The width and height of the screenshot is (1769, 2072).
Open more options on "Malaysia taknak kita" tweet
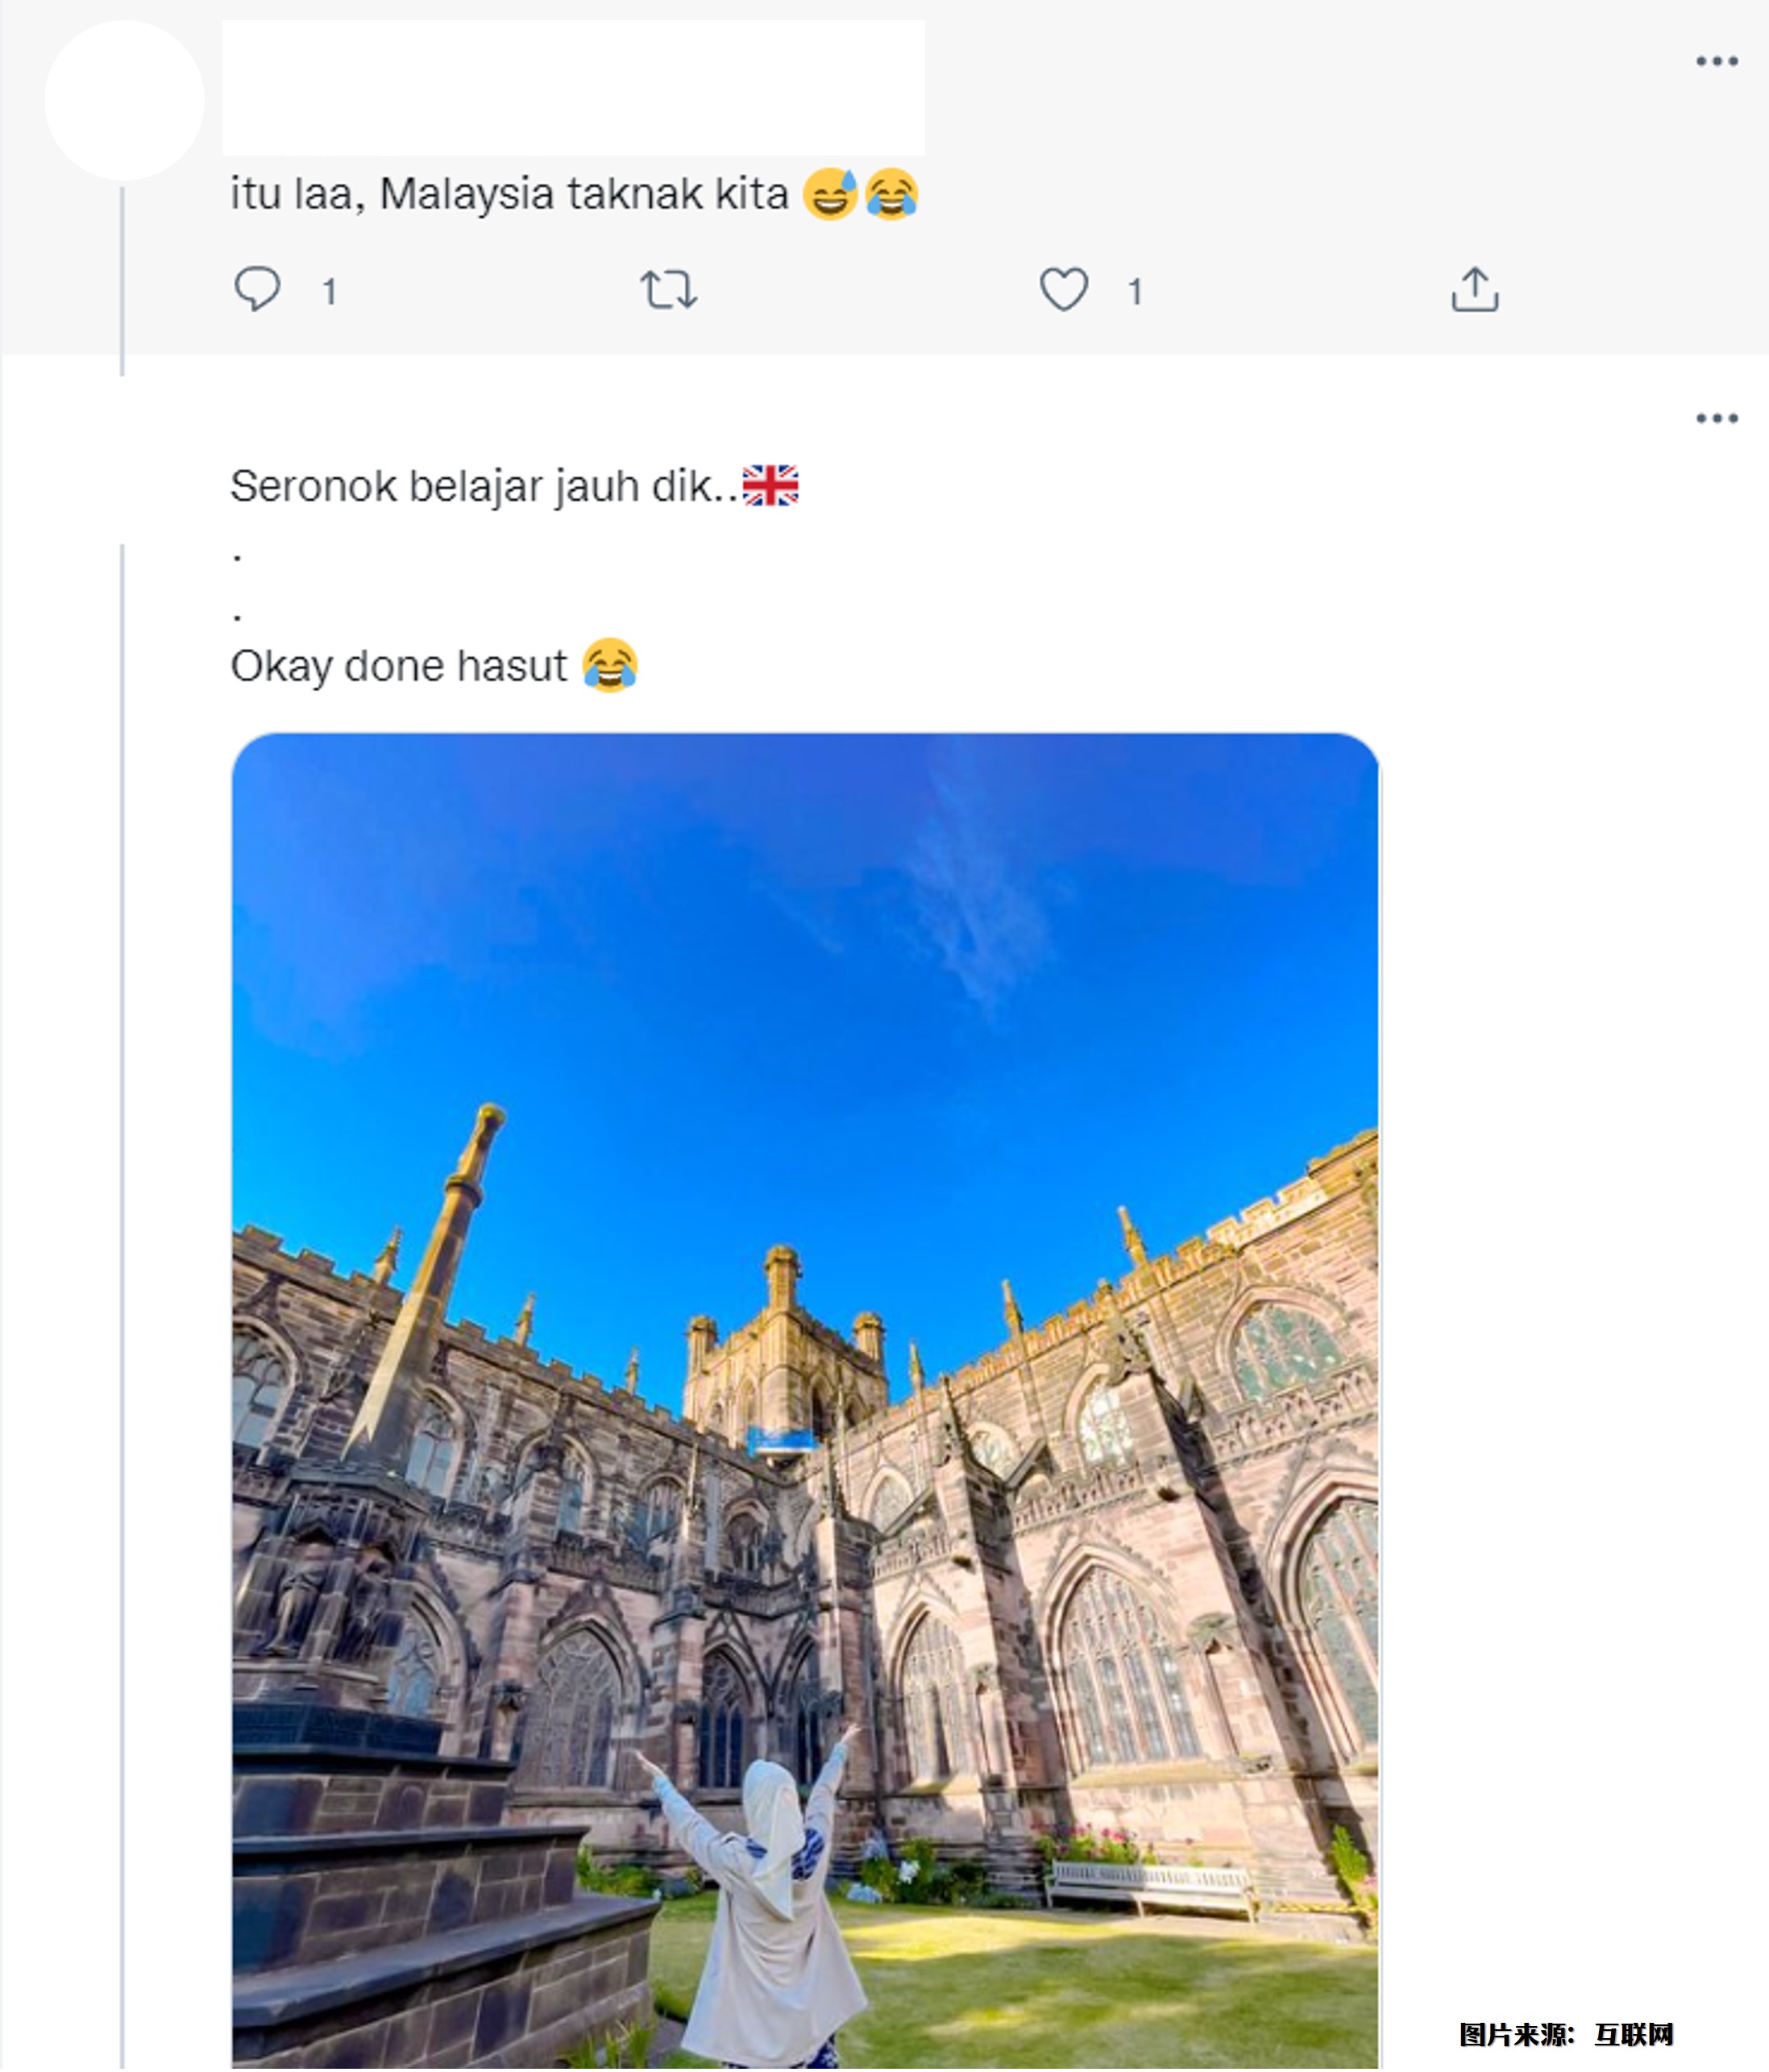[x=1716, y=62]
